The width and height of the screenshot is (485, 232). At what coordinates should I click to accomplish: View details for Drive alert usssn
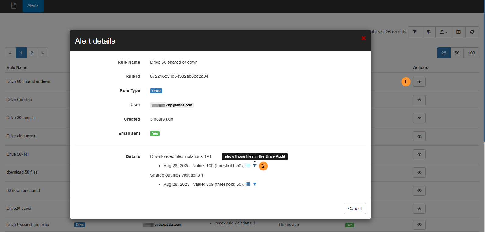click(x=419, y=136)
